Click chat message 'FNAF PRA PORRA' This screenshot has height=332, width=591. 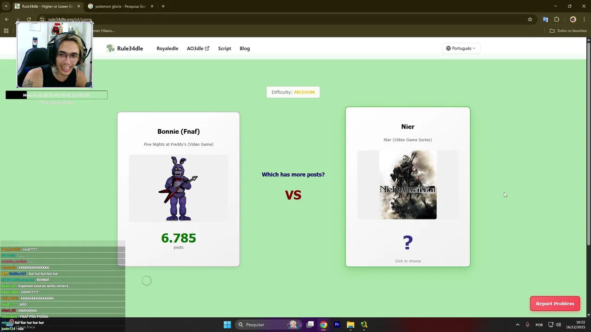34,317
